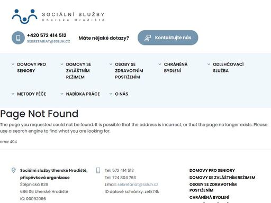Viewport: 271px width, 203px height.
Task: Open footer link Domovy pro seniory
Action: [x=212, y=170]
